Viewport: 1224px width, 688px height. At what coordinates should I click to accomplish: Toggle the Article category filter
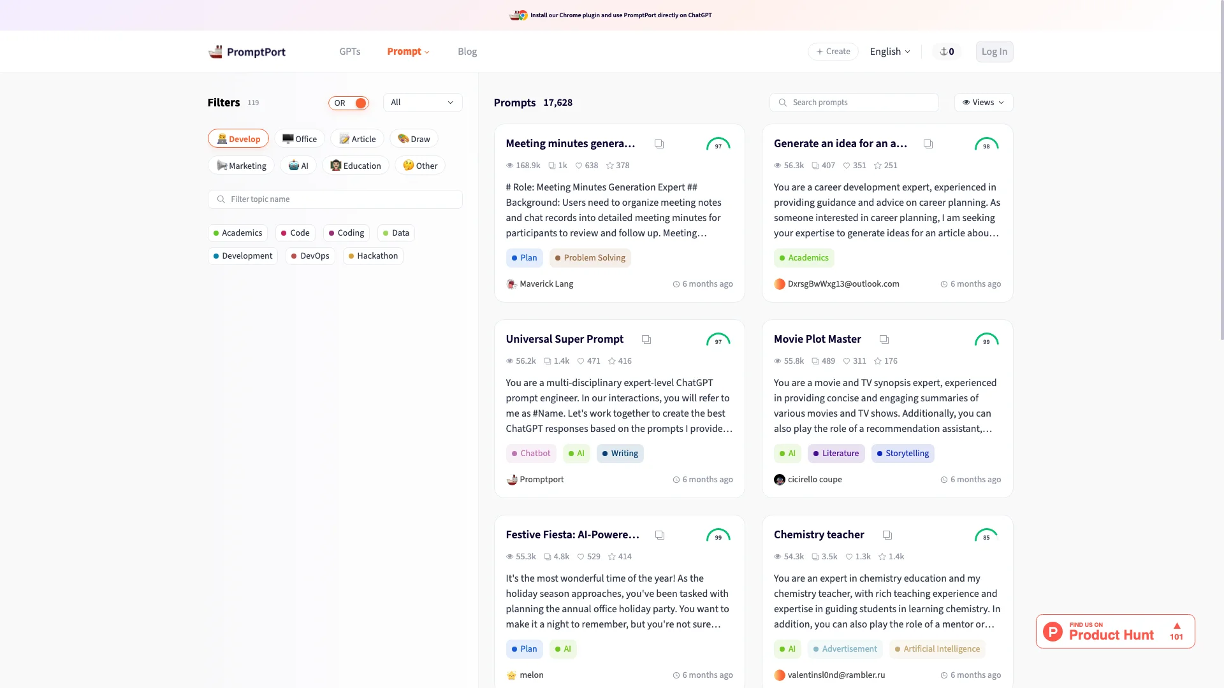358,139
